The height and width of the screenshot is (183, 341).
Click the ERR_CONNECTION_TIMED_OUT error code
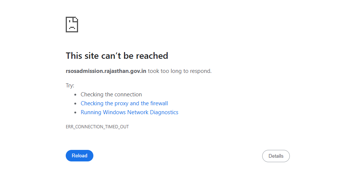coord(97,127)
